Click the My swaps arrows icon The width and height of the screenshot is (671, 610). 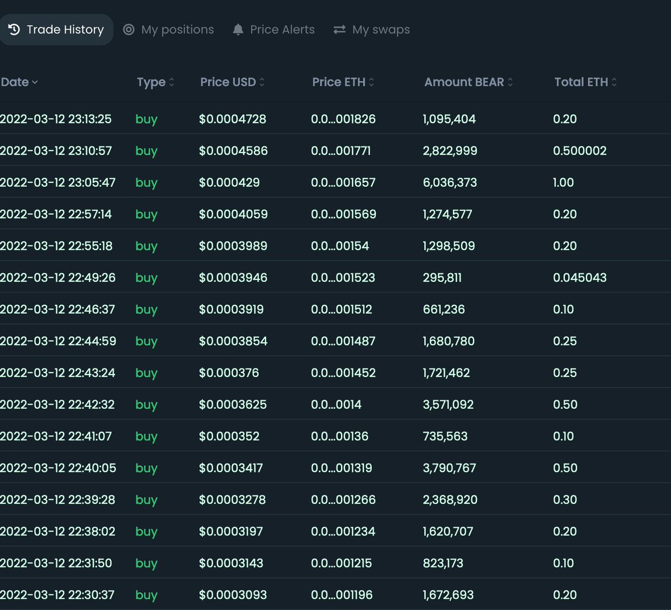339,30
